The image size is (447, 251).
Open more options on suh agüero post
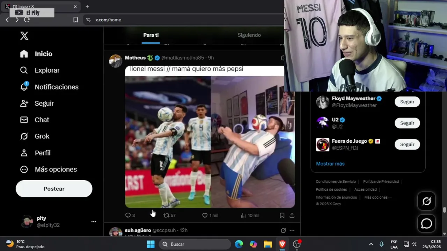click(292, 230)
